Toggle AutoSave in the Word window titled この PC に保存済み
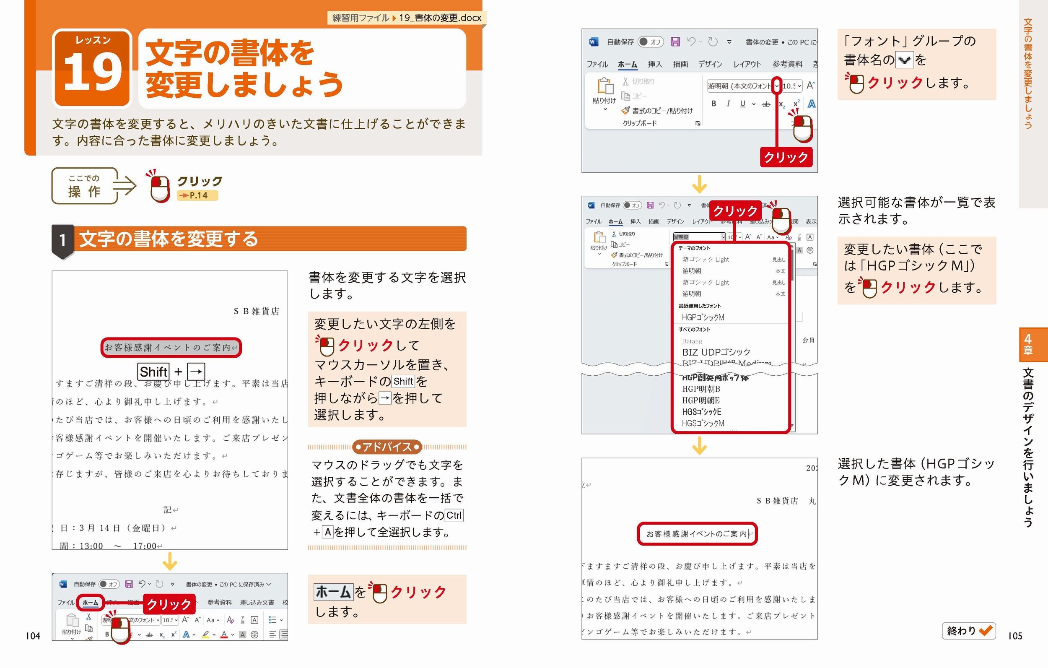 coord(109,584)
